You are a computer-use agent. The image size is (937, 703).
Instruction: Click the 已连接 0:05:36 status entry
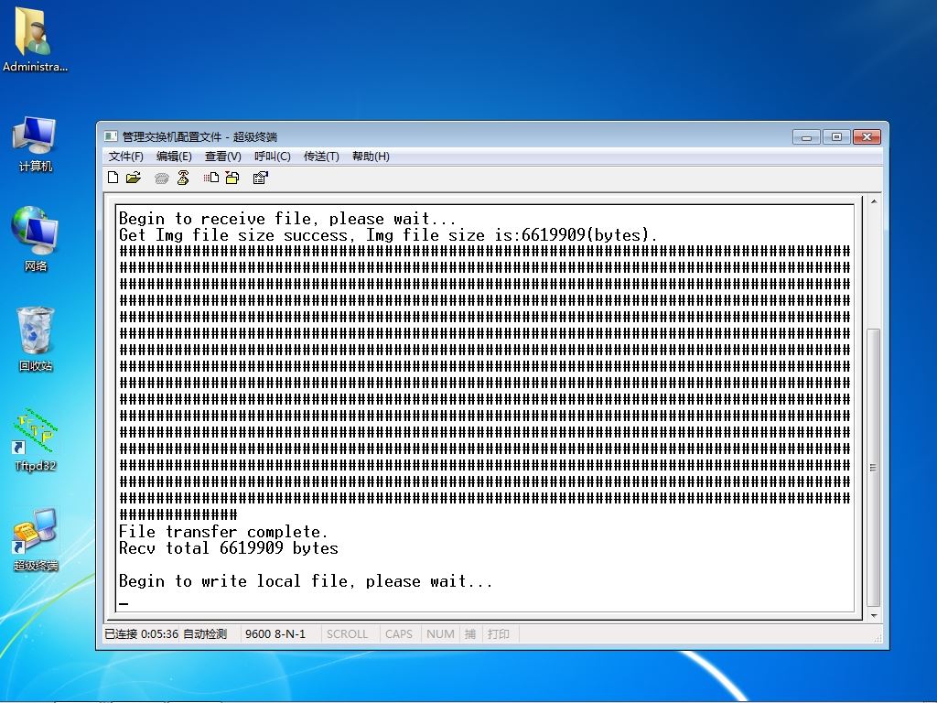141,633
